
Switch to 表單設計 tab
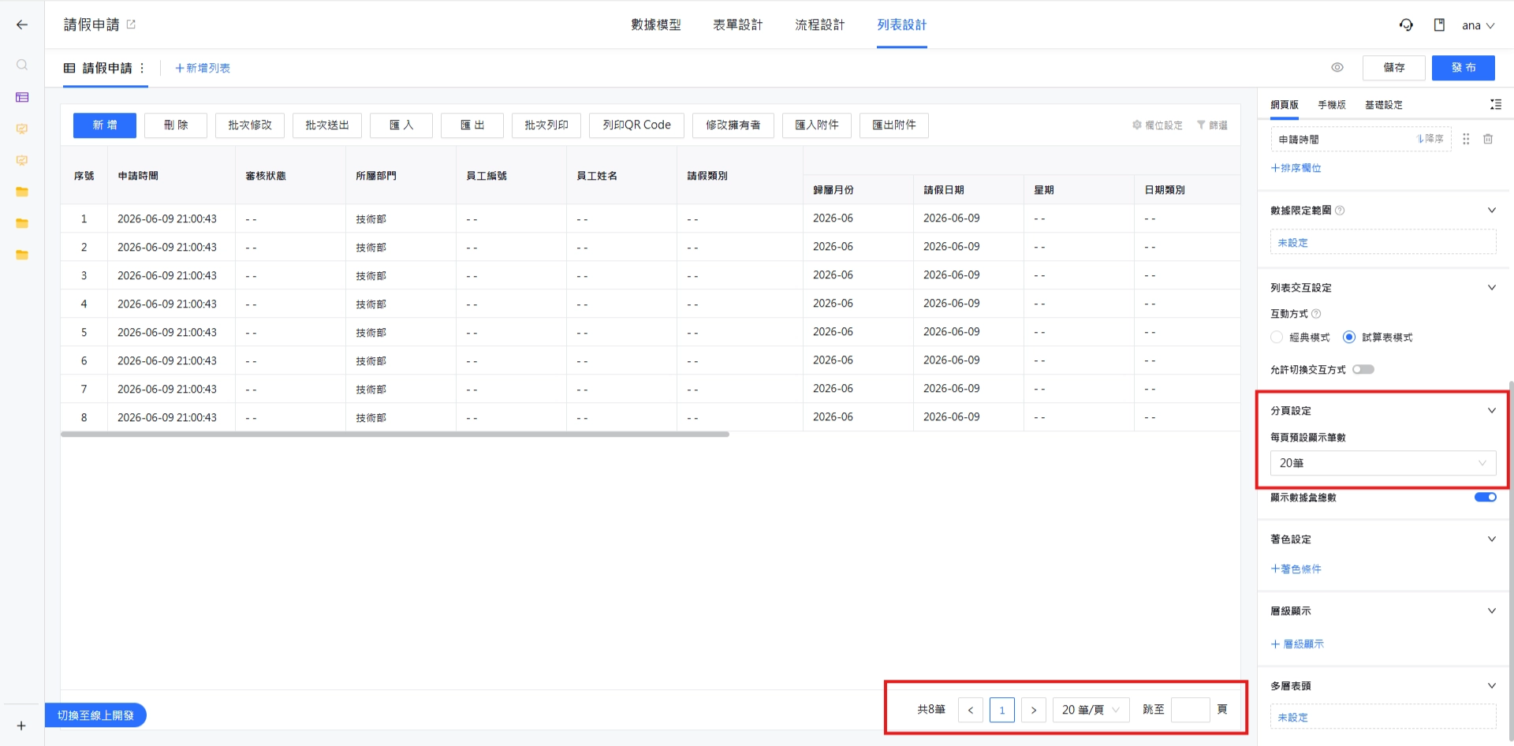(738, 25)
